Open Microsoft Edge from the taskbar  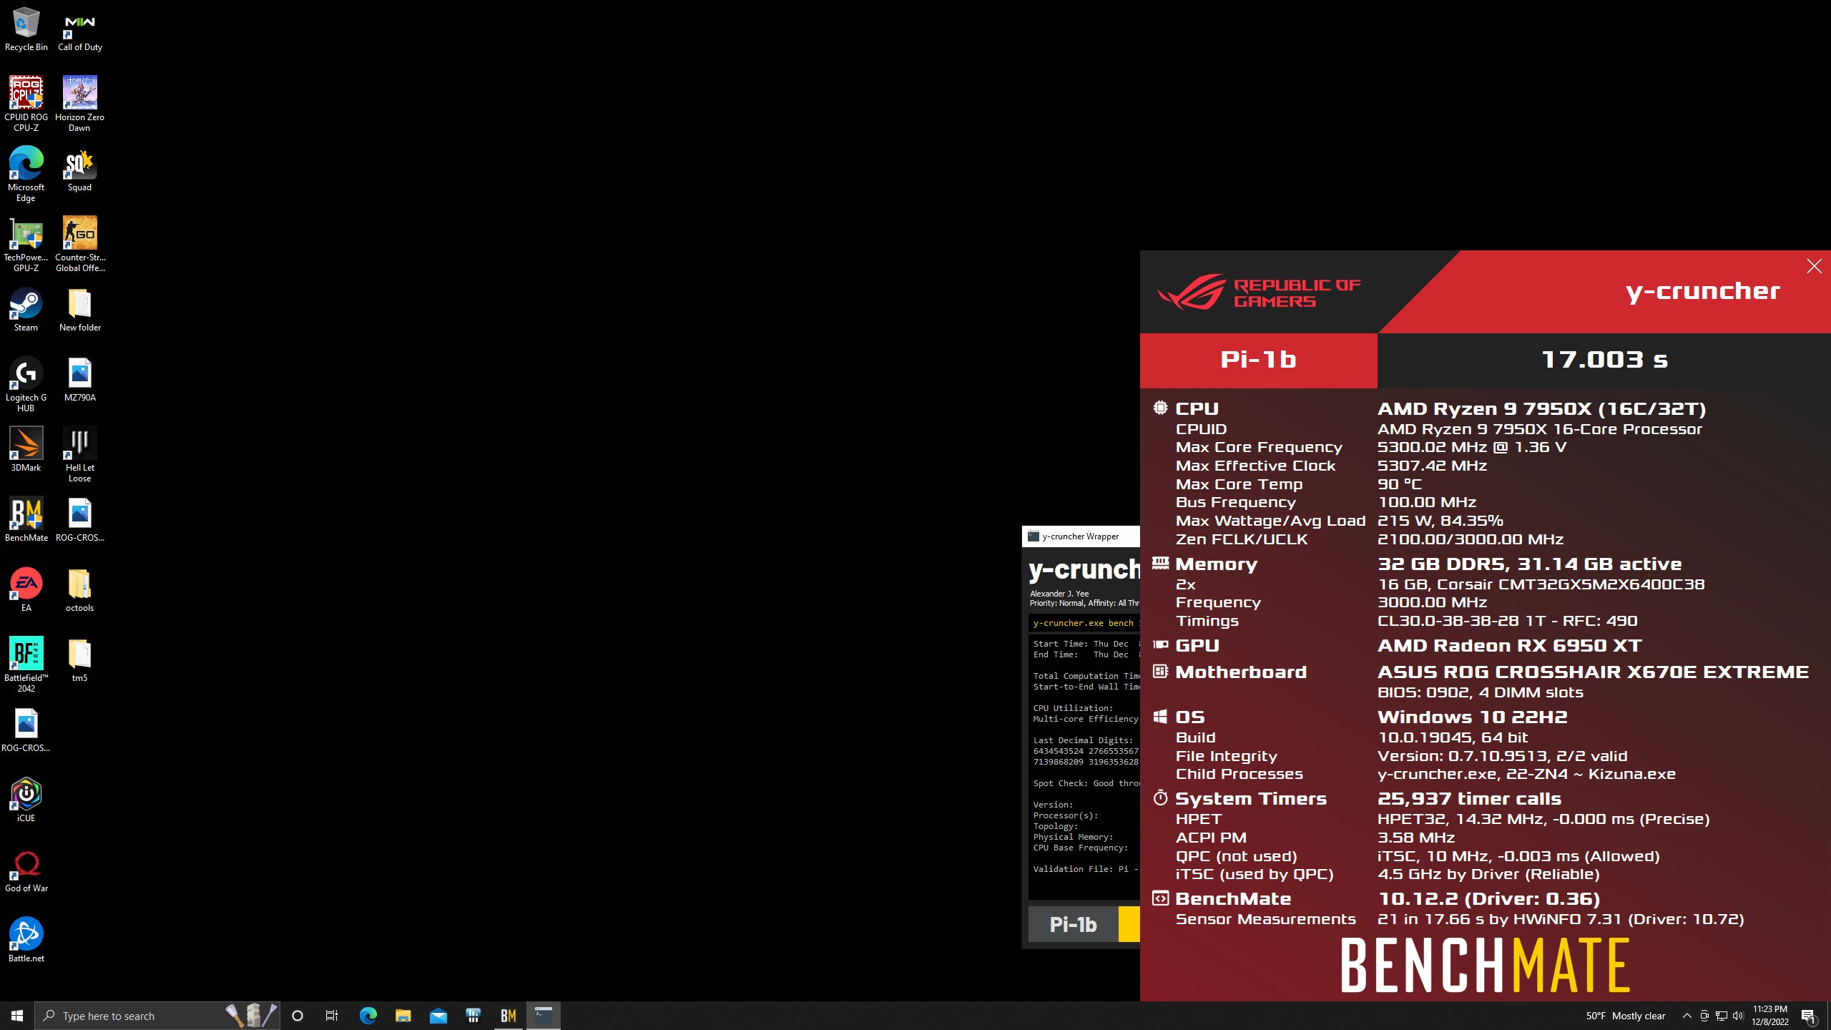[368, 1016]
